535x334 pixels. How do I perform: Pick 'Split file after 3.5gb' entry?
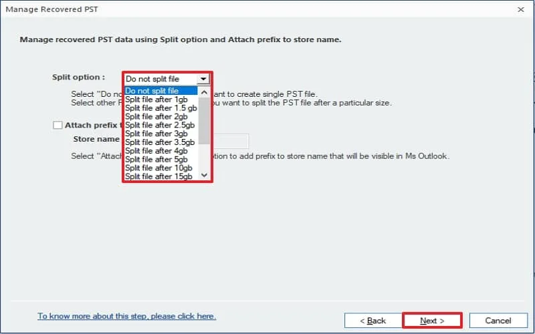[160, 142]
